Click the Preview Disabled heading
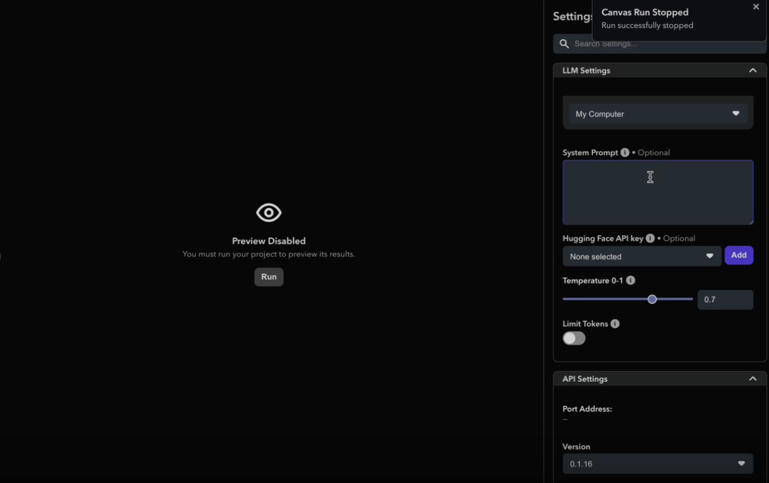 click(x=269, y=241)
